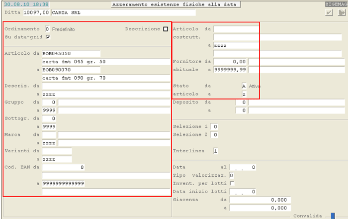
Task: Select the Fornitore abituale da field
Action: click(x=230, y=61)
